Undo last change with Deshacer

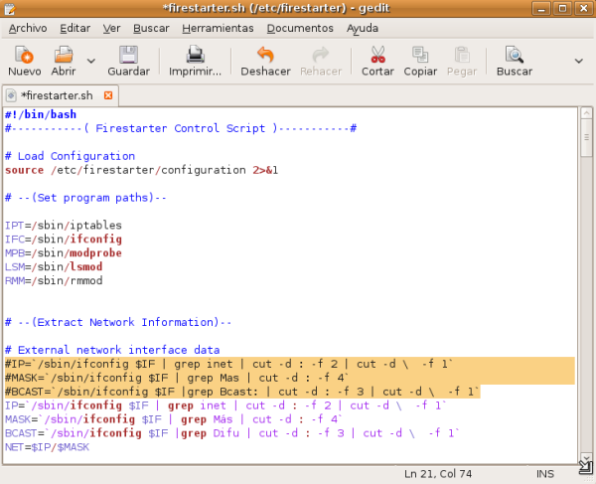(x=265, y=57)
